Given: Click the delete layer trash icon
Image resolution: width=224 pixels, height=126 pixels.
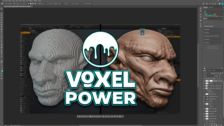Looking at the screenshot, I should pos(221,125).
